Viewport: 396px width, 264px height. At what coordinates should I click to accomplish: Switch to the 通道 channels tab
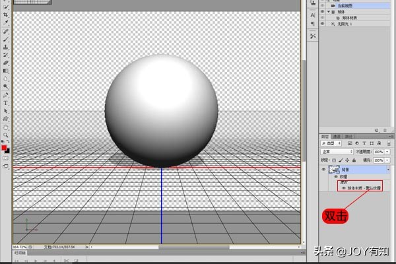pyautogui.click(x=337, y=136)
